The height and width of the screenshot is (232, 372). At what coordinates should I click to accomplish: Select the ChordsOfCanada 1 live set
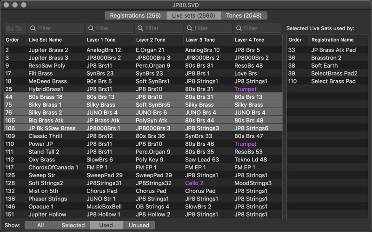[x=143, y=168]
